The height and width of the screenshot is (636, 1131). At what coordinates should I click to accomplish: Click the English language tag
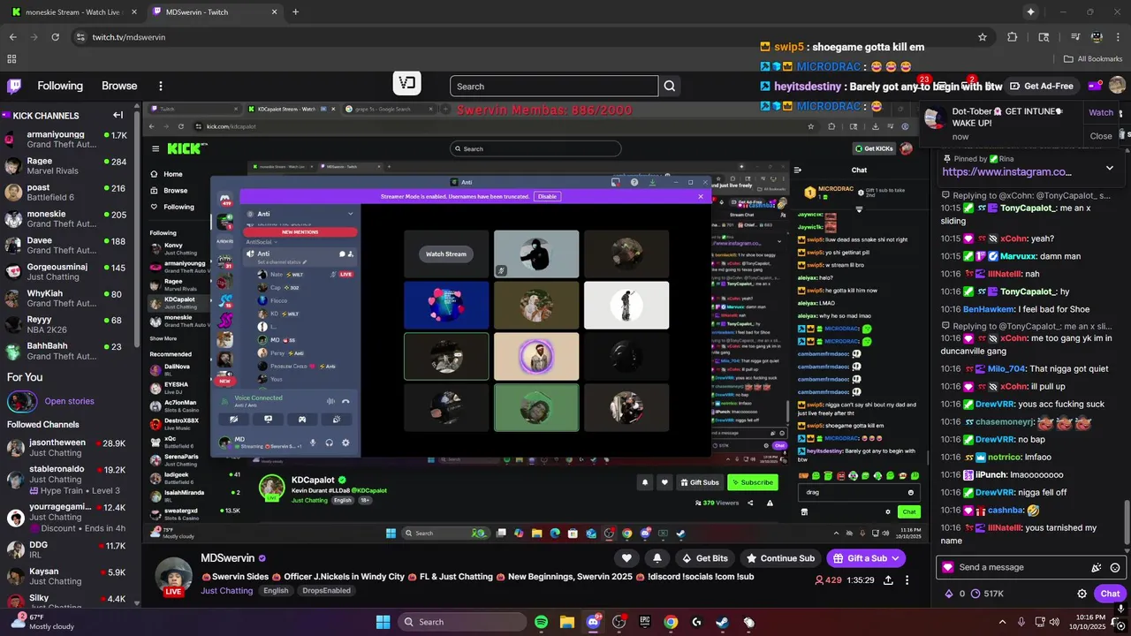[x=276, y=591]
